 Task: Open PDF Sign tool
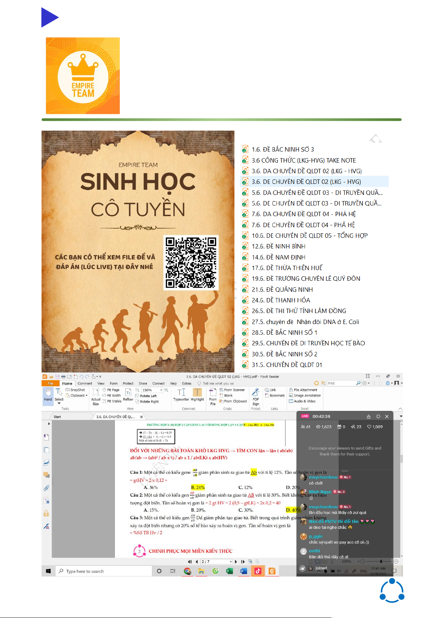tap(256, 396)
